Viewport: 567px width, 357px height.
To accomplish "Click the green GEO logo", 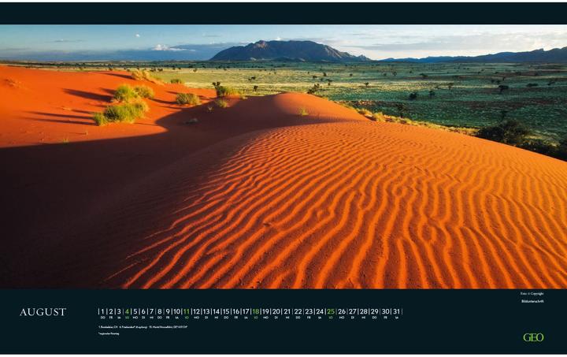I will point(533,337).
